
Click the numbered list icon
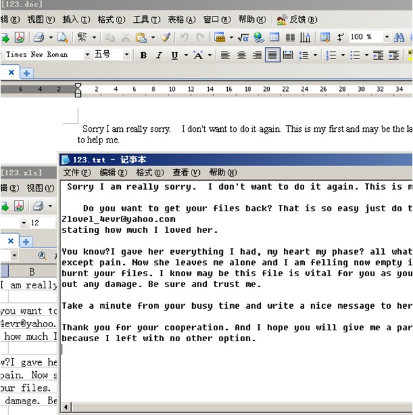pyautogui.click(x=331, y=55)
